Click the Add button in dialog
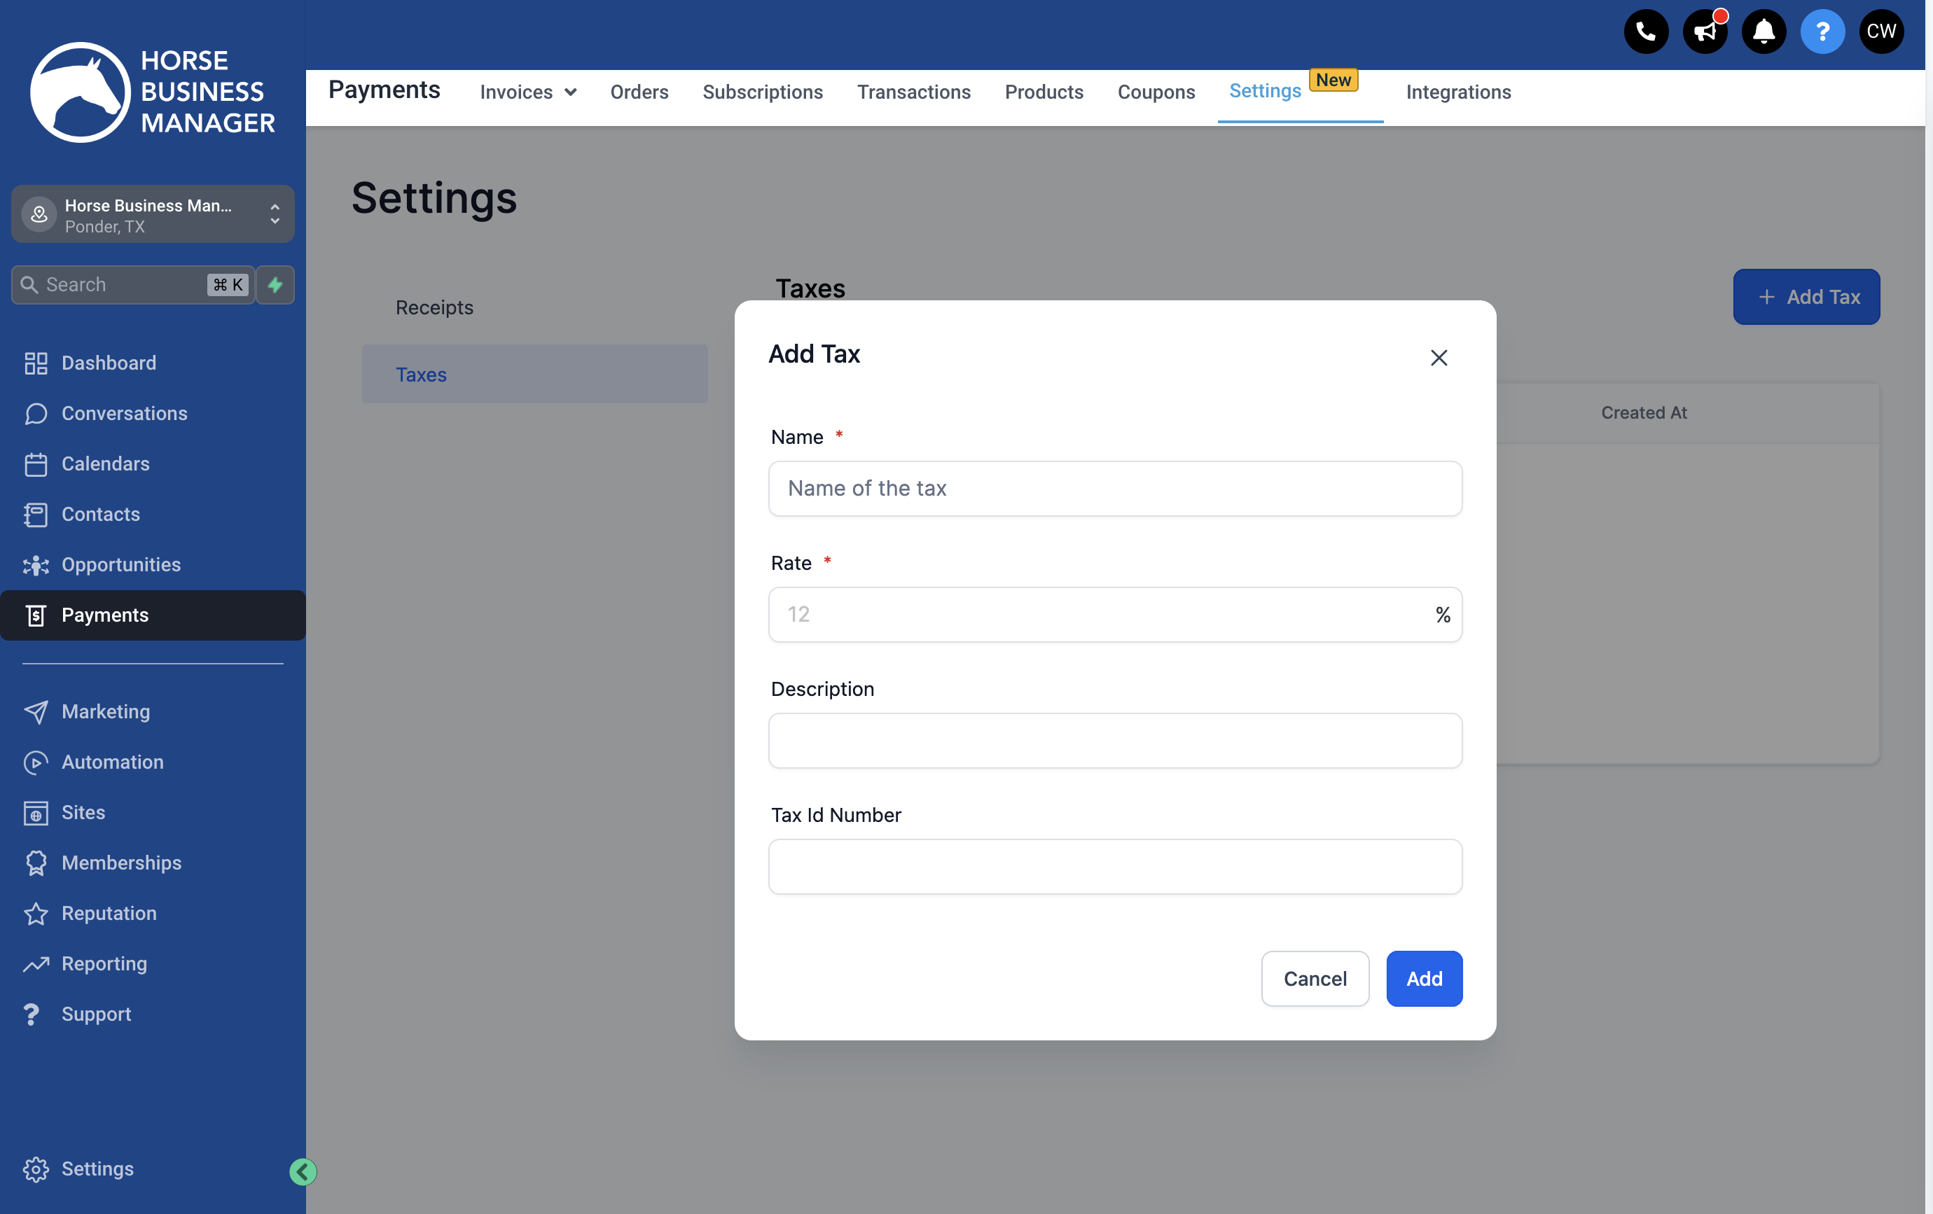The width and height of the screenshot is (1933, 1214). click(x=1424, y=979)
